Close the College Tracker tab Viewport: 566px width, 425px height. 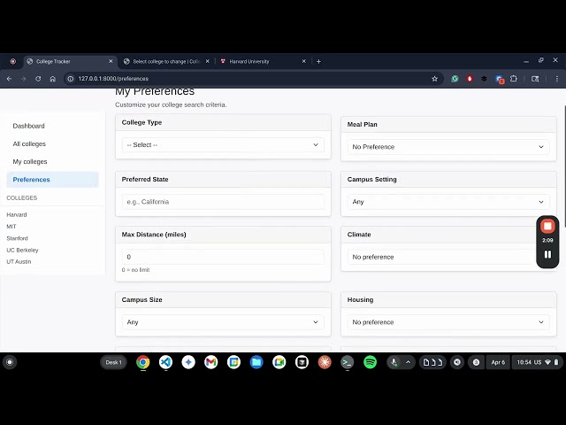(x=111, y=61)
